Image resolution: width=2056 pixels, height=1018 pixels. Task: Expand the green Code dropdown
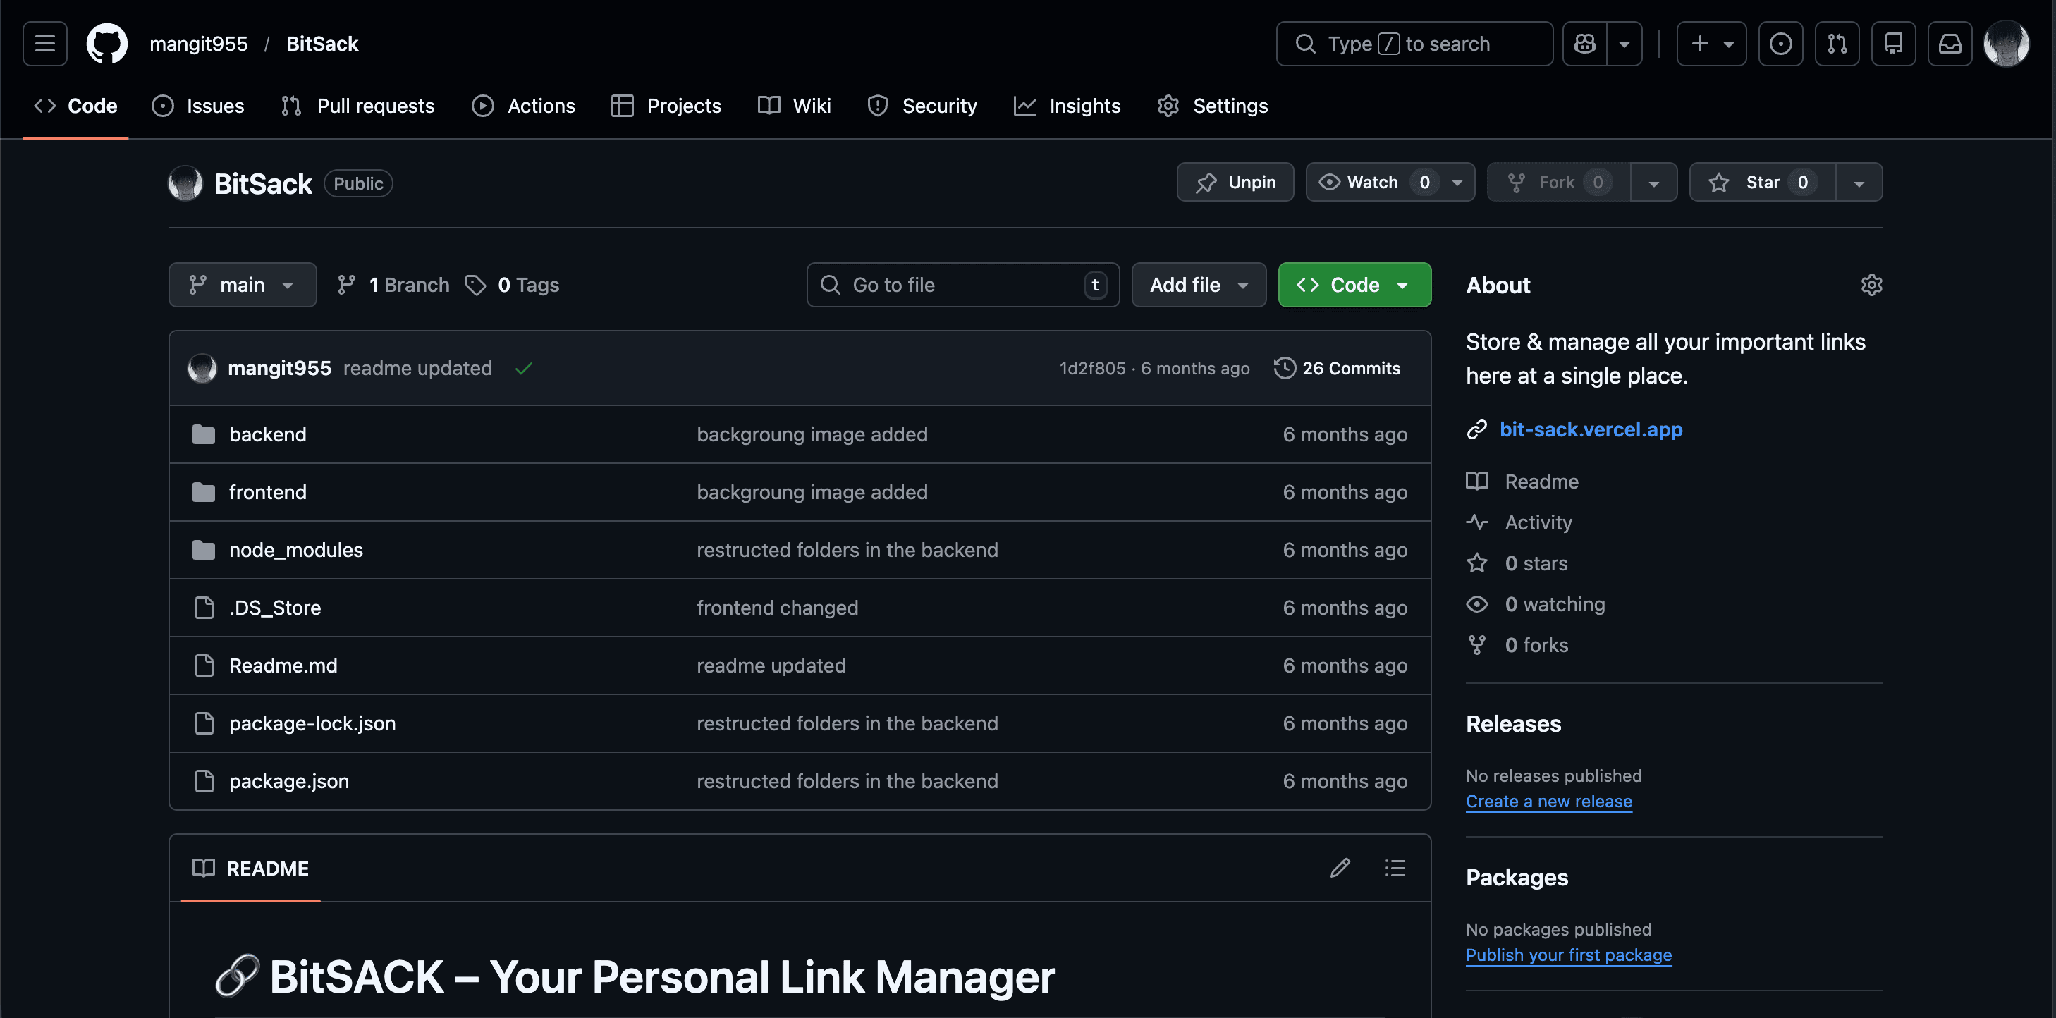(x=1354, y=285)
